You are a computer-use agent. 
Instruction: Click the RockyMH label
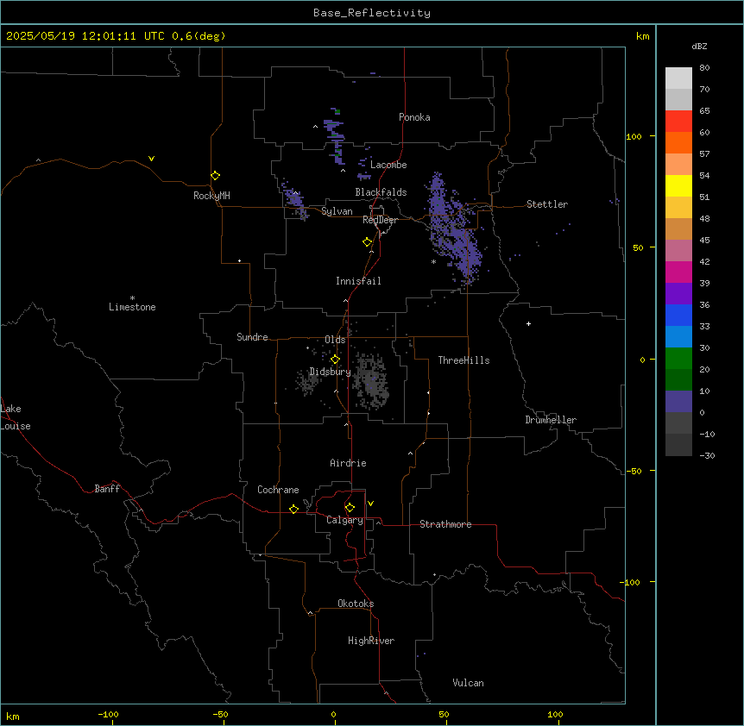[x=211, y=196]
